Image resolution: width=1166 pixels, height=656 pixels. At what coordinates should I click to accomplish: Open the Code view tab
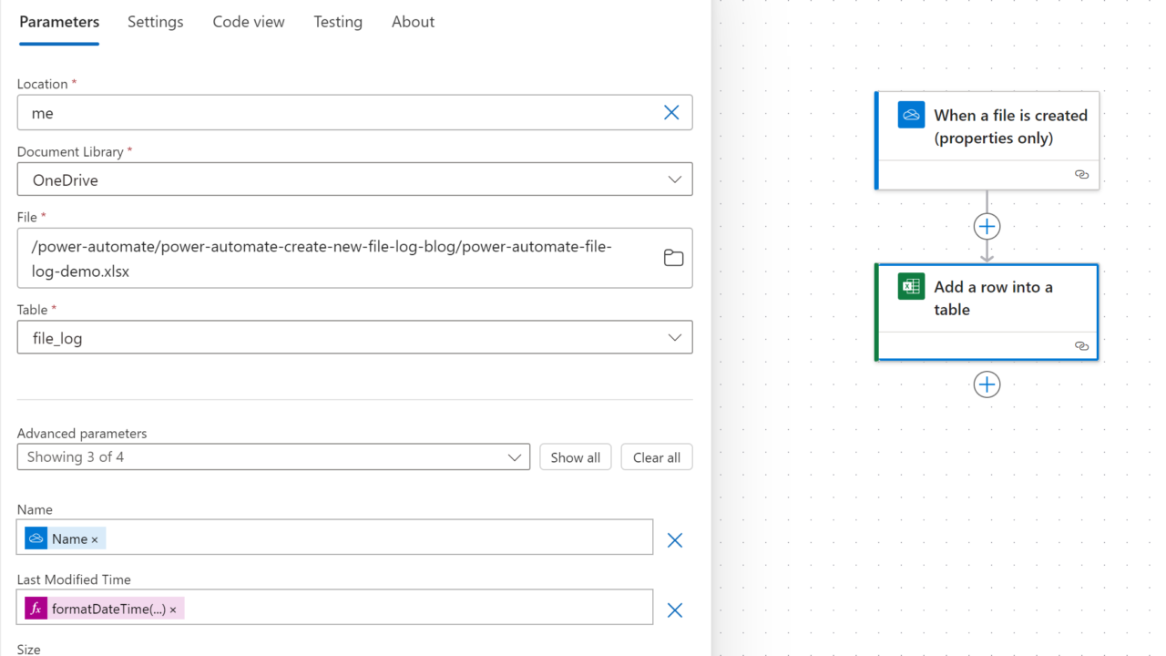tap(249, 22)
